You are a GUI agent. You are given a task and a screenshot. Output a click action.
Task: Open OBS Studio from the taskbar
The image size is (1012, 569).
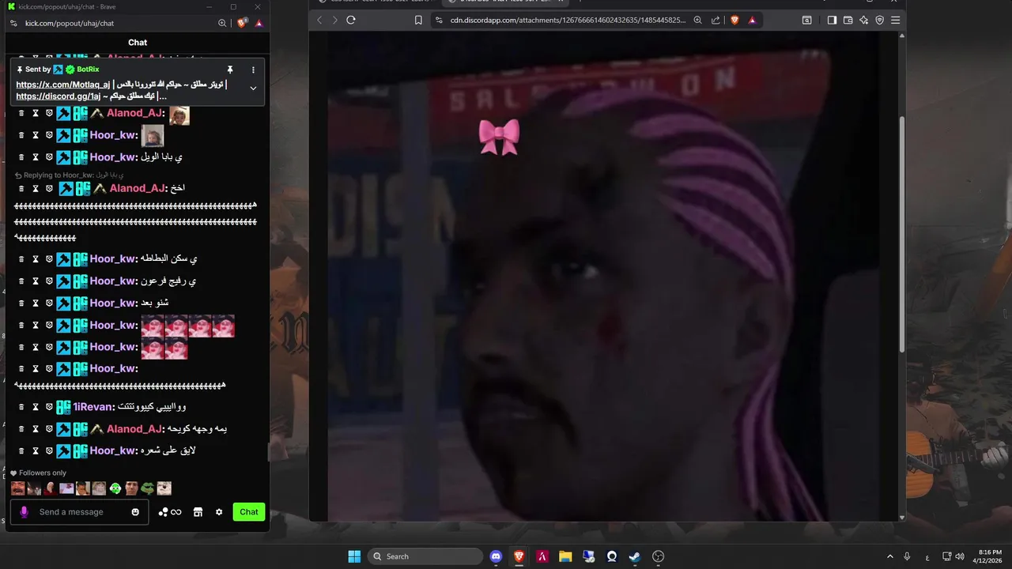tap(658, 556)
